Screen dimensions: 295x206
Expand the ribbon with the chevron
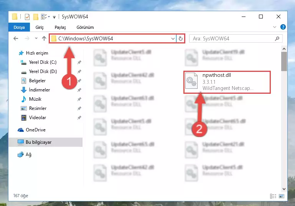(275, 27)
